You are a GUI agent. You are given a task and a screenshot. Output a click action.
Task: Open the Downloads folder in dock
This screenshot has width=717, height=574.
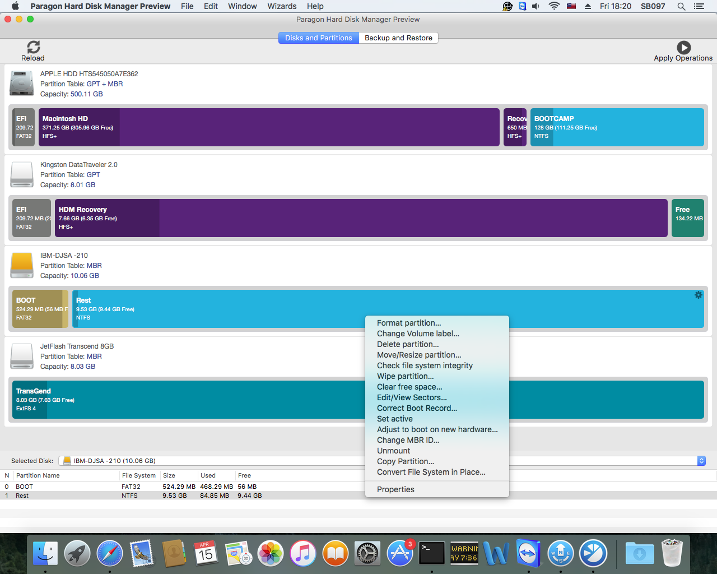[639, 554]
